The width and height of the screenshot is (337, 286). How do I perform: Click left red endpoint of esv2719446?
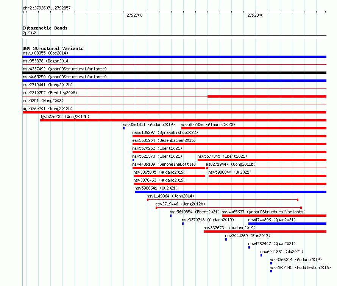click(156, 208)
